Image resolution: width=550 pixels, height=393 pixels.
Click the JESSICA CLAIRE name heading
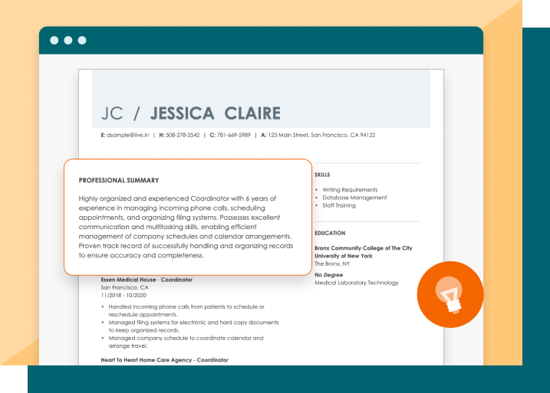pos(215,113)
